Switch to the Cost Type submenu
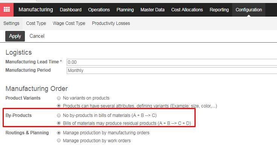The height and width of the screenshot is (146, 277). (36, 23)
